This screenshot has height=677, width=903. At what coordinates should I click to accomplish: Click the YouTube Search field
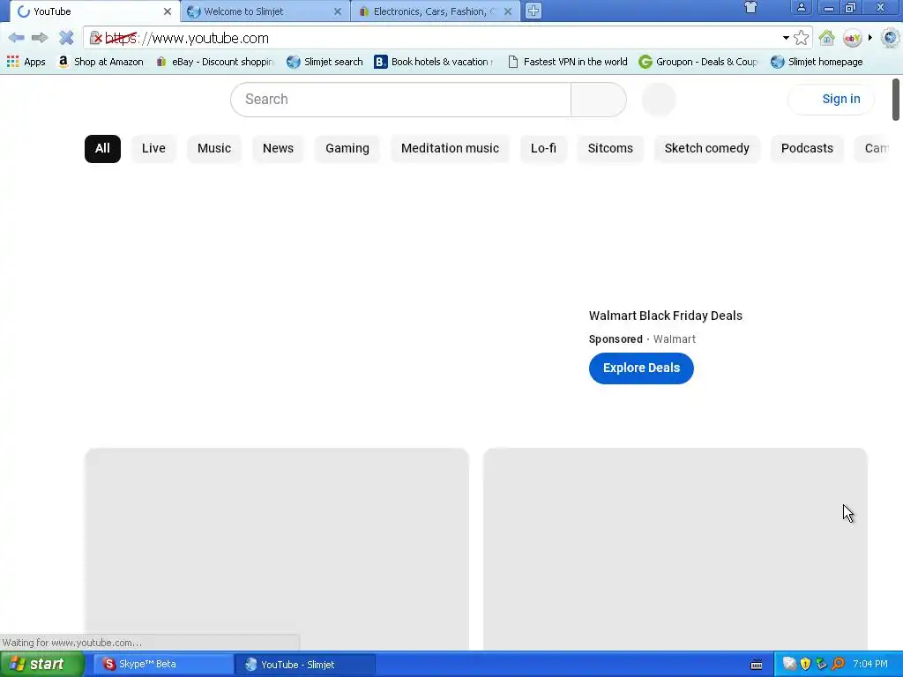401,99
